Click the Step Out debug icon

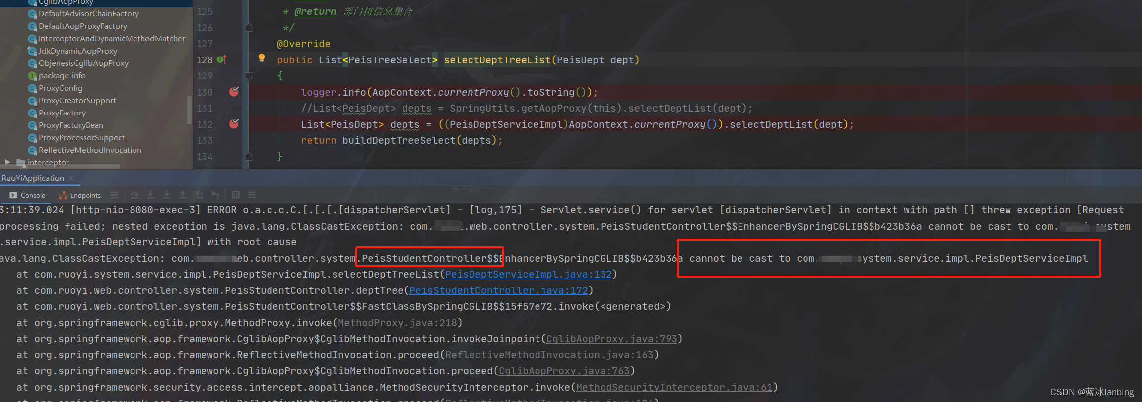click(183, 195)
